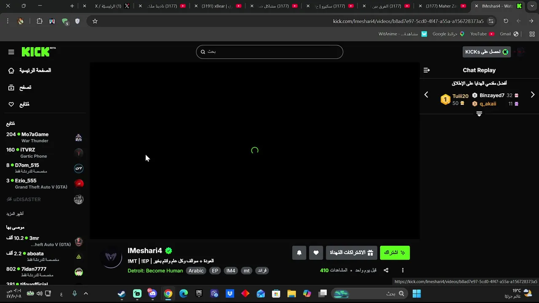Open Discord from taskbar
The height and width of the screenshot is (303, 539).
tap(152, 294)
